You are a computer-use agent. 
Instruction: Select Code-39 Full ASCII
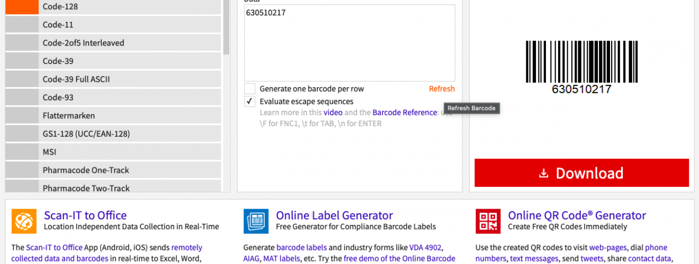[113, 79]
